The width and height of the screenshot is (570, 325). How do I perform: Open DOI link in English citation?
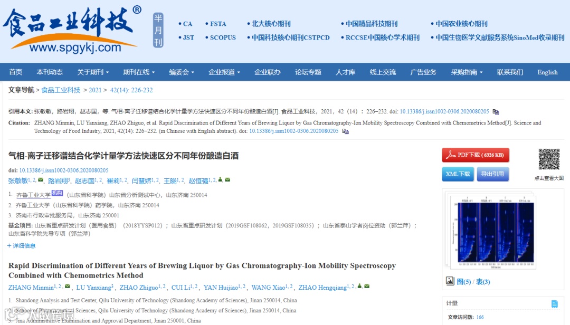(x=294, y=131)
